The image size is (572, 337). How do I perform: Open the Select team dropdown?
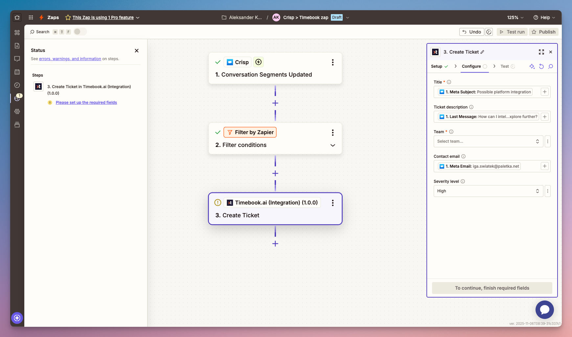[488, 141]
